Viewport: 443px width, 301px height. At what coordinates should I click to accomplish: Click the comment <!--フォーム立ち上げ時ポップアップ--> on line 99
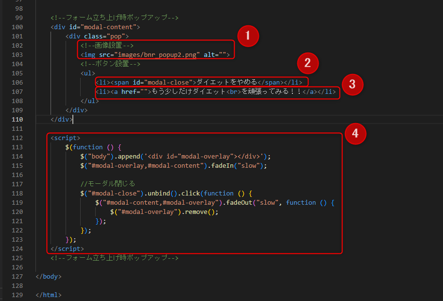pyautogui.click(x=115, y=18)
